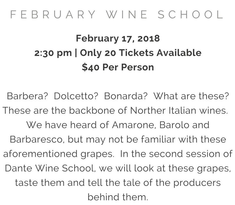Click the phrase What are these?

[x=191, y=96]
